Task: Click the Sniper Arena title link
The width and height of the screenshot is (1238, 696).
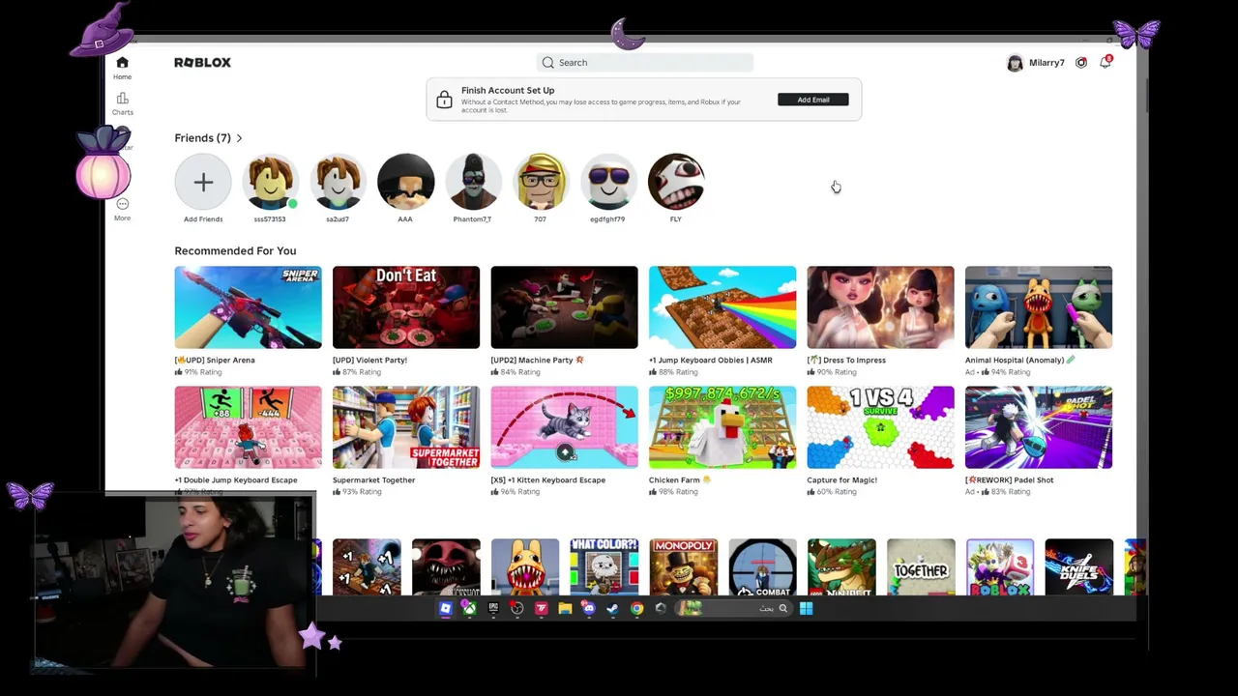Action: [215, 361]
